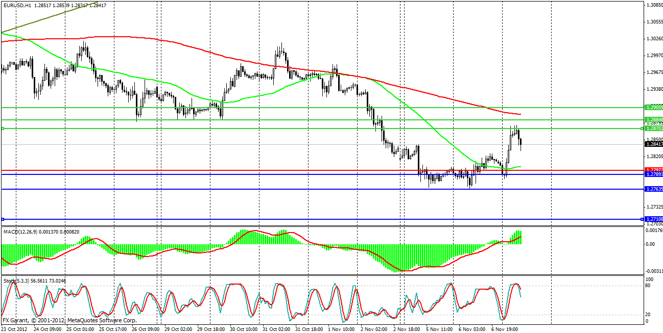663x333 pixels.
Task: Click the green 1.29059 price tag
Action: tap(654, 108)
